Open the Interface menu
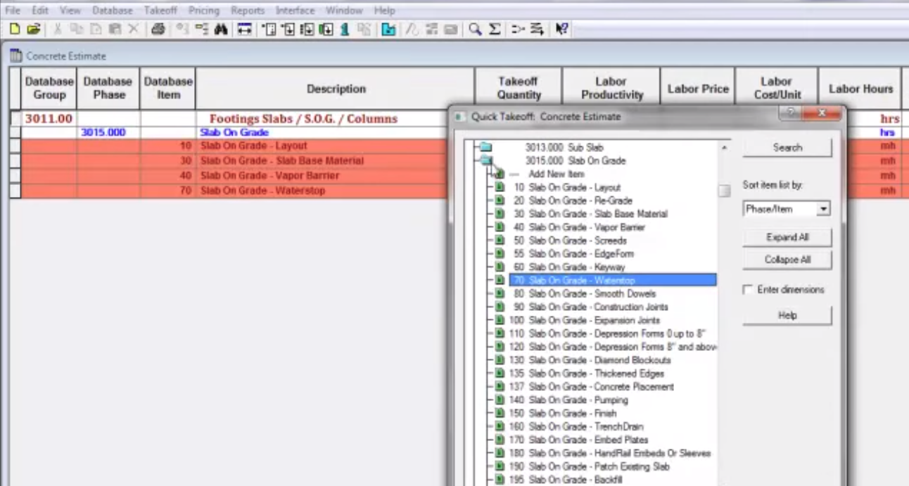This screenshot has height=486, width=909. [x=295, y=11]
